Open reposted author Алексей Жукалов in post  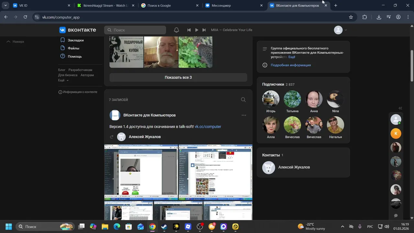(x=145, y=137)
